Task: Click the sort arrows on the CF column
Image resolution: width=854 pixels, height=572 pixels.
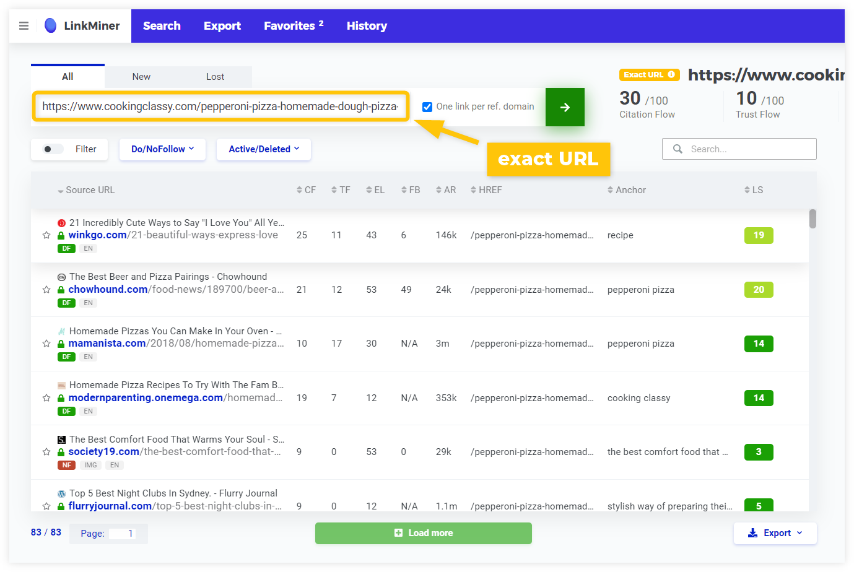Action: coord(298,190)
